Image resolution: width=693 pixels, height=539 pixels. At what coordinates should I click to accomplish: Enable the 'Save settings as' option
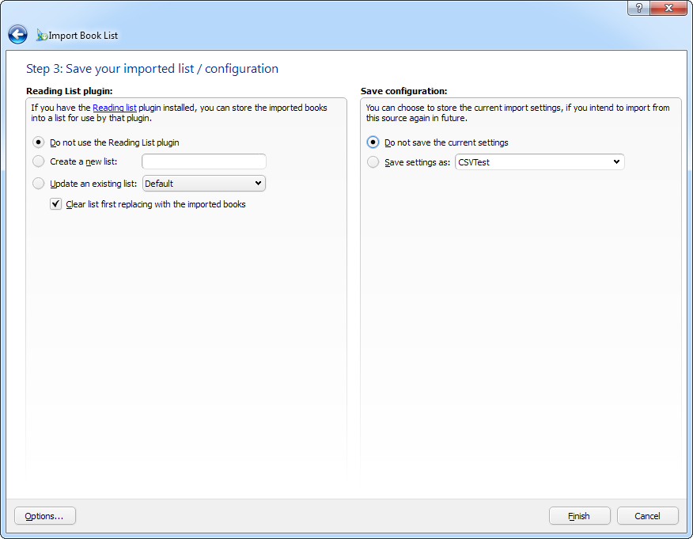tap(373, 162)
